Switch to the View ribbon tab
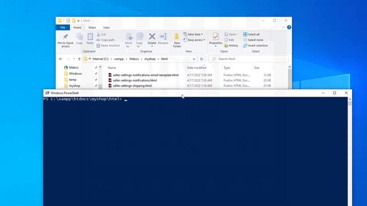Viewport: 367px width, 206px height. [x=106, y=27]
